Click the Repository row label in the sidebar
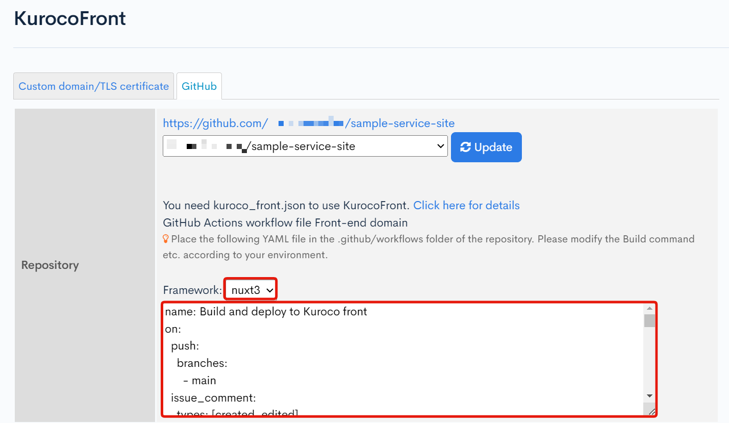This screenshot has width=729, height=423. (x=49, y=265)
